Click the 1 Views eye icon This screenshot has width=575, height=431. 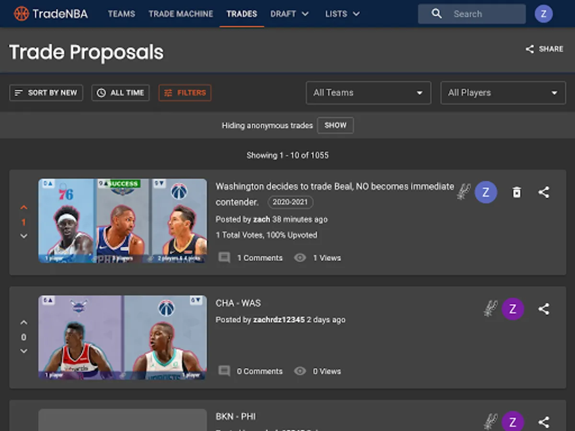(x=300, y=258)
